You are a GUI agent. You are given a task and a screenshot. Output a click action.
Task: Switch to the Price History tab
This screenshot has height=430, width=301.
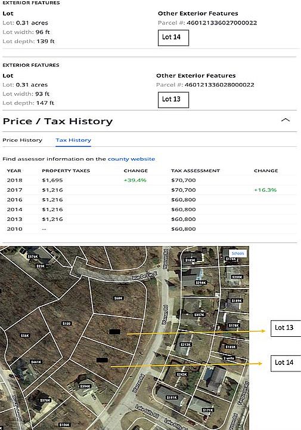click(23, 140)
